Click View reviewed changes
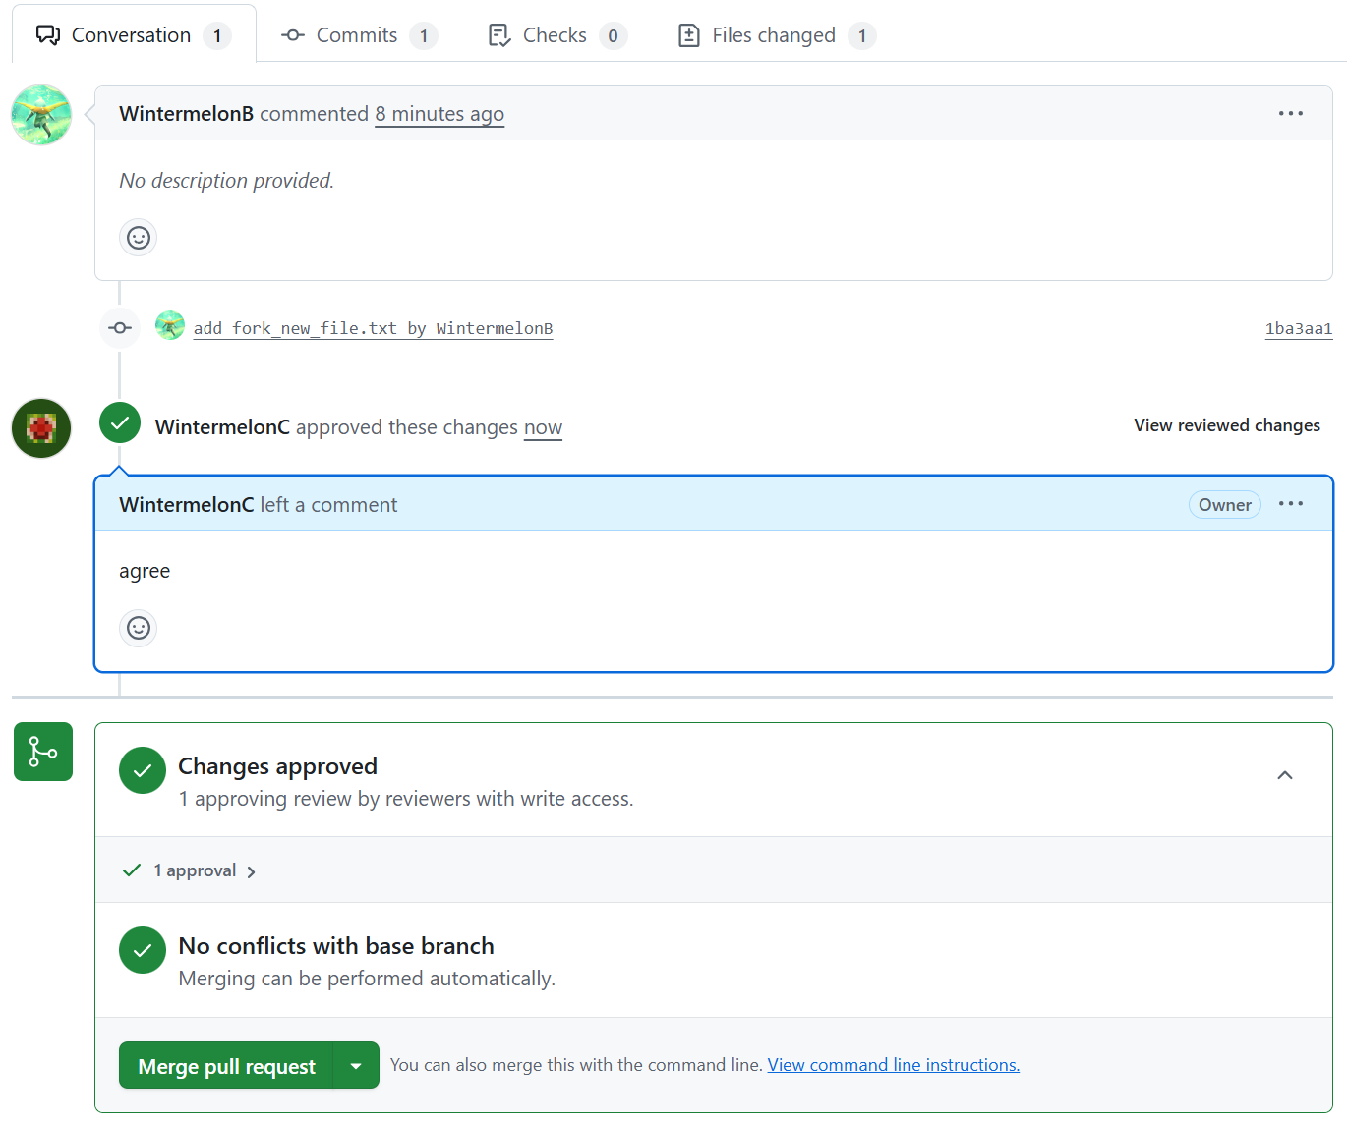Image resolution: width=1347 pixels, height=1123 pixels. pos(1226,425)
